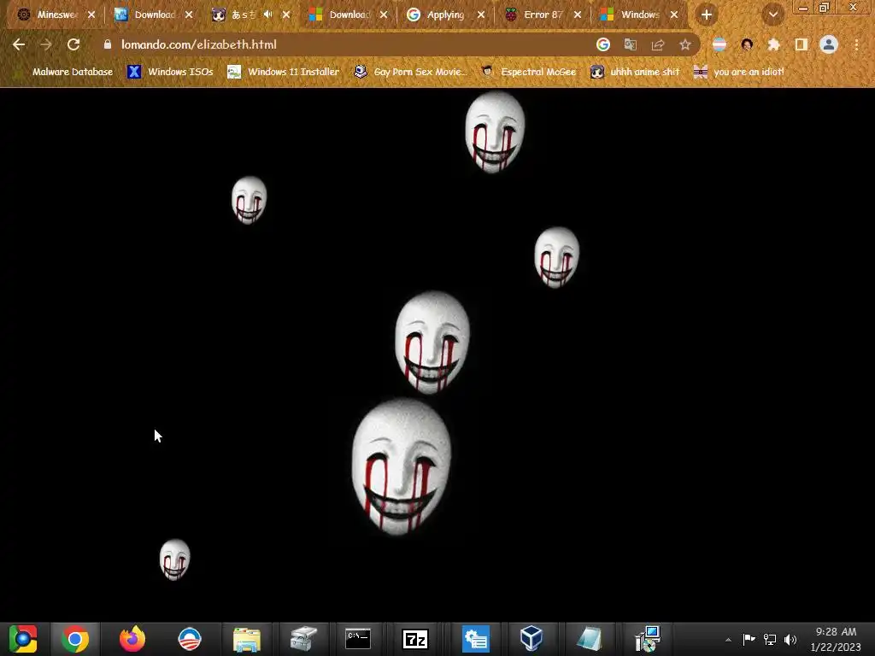Open the Start button on taskbar
Viewport: 875px width, 656px height.
pyautogui.click(x=23, y=639)
